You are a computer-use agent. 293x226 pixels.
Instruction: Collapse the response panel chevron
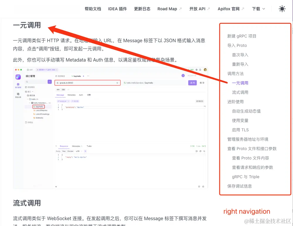pos(56,146)
